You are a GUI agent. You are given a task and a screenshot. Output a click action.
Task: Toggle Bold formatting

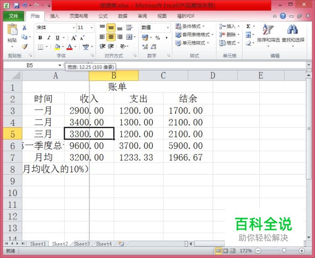[40, 38]
